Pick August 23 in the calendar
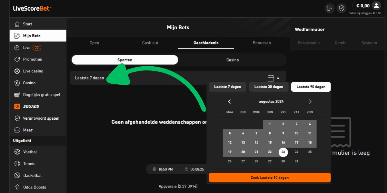This screenshot has width=387, height=193. tap(283, 152)
